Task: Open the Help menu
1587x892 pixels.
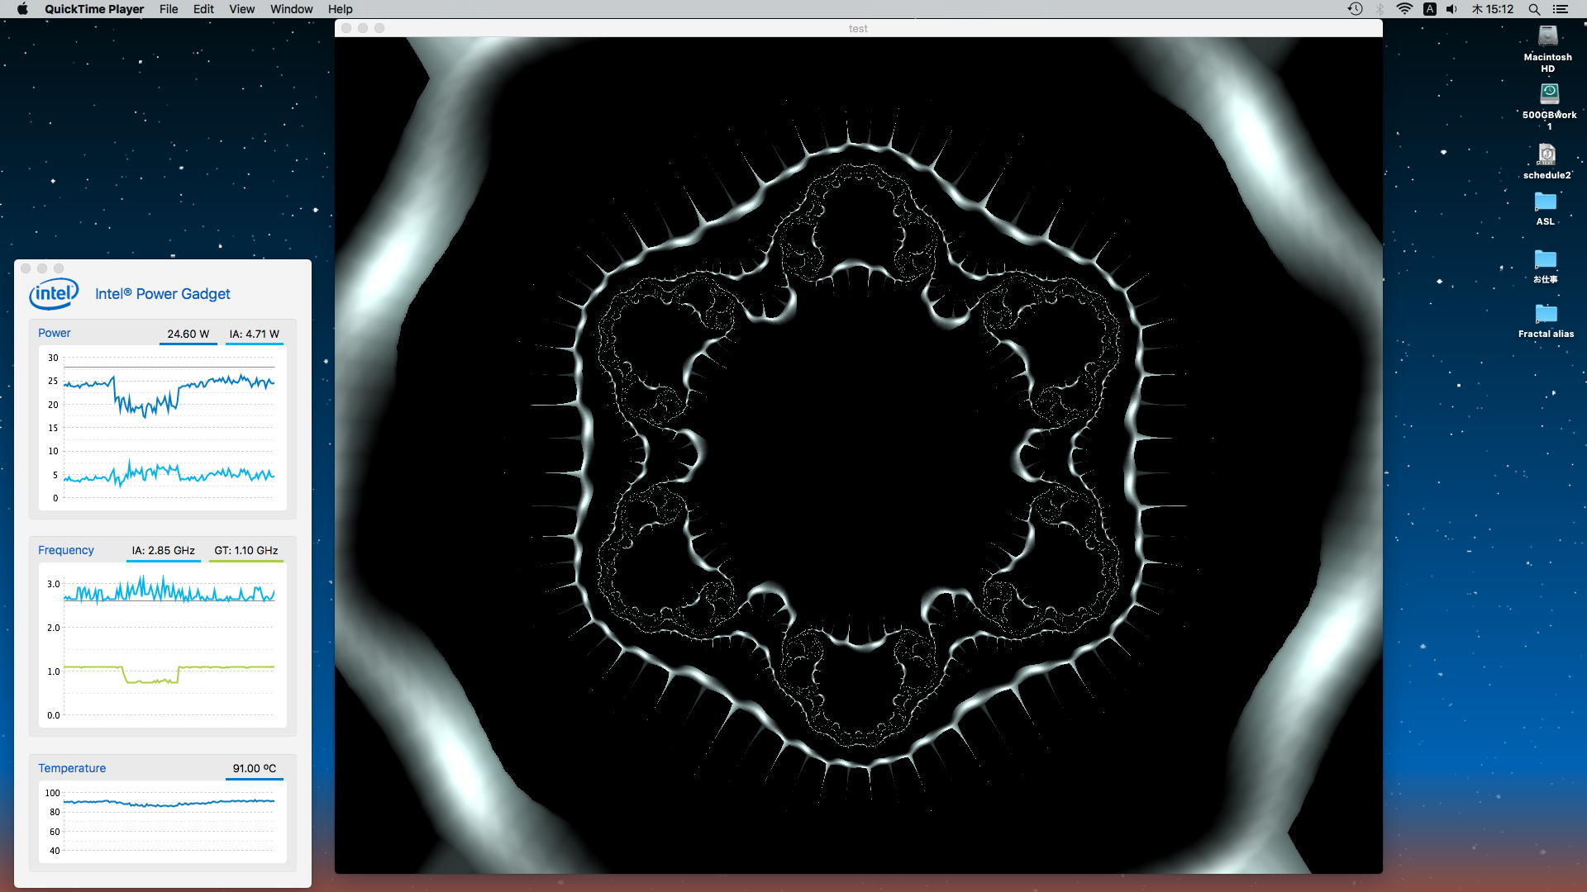Action: pyautogui.click(x=340, y=9)
